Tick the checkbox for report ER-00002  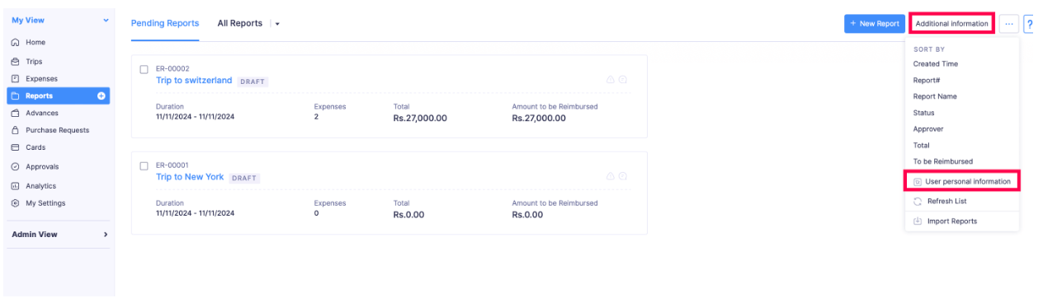(144, 69)
